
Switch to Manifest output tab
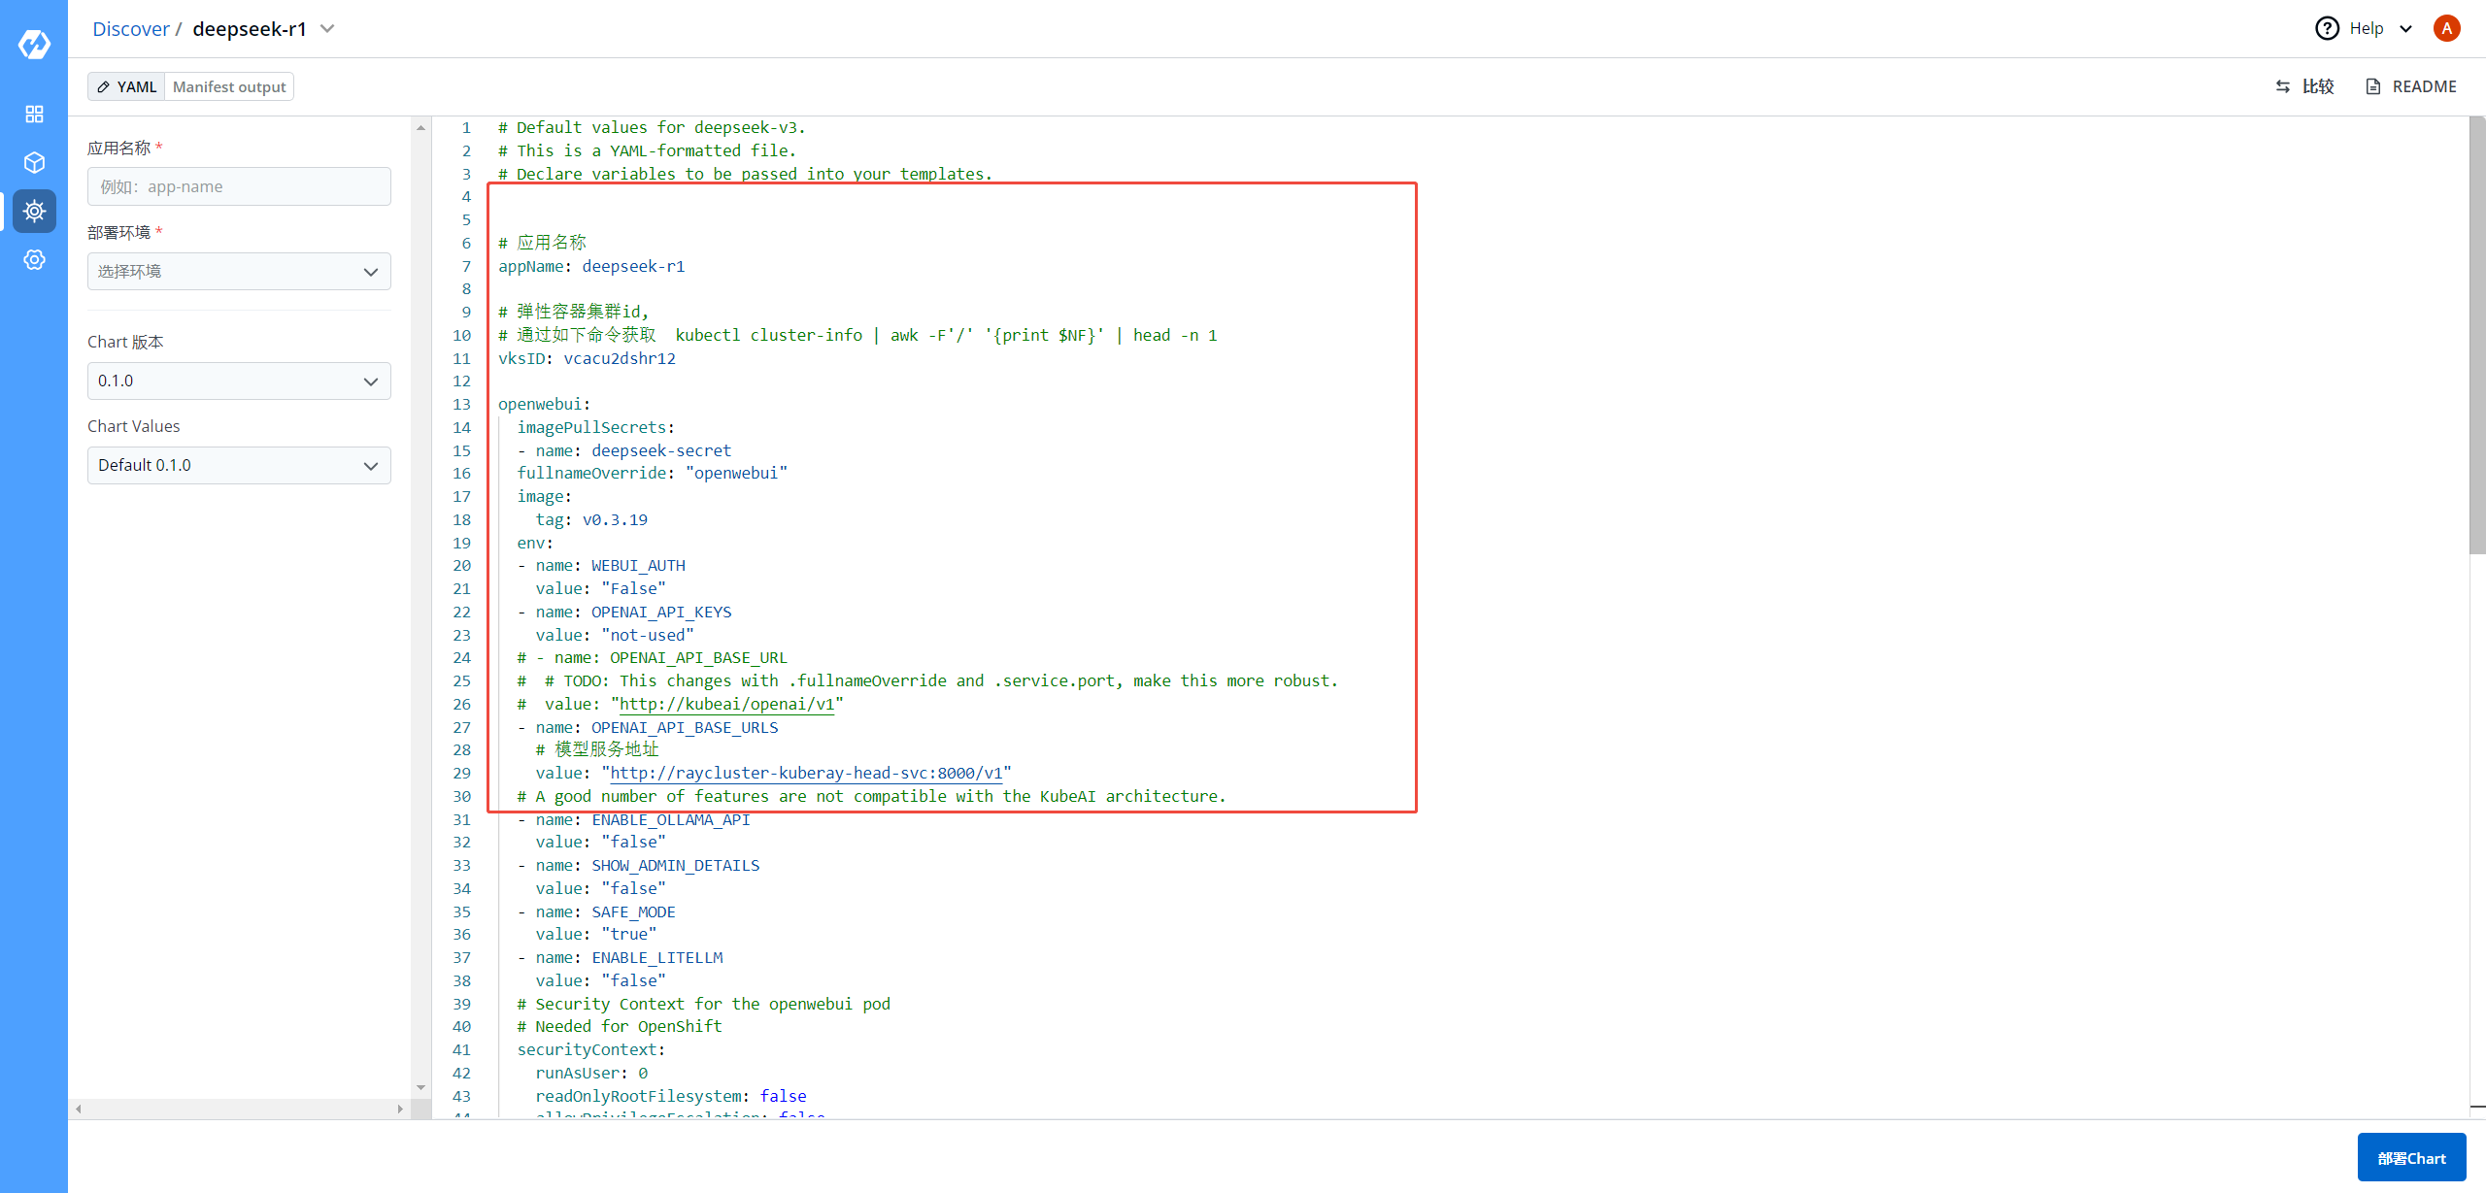coord(229,86)
